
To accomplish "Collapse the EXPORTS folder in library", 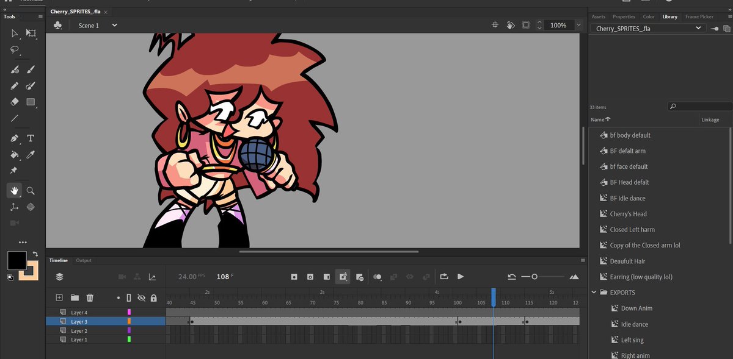I will pyautogui.click(x=594, y=293).
